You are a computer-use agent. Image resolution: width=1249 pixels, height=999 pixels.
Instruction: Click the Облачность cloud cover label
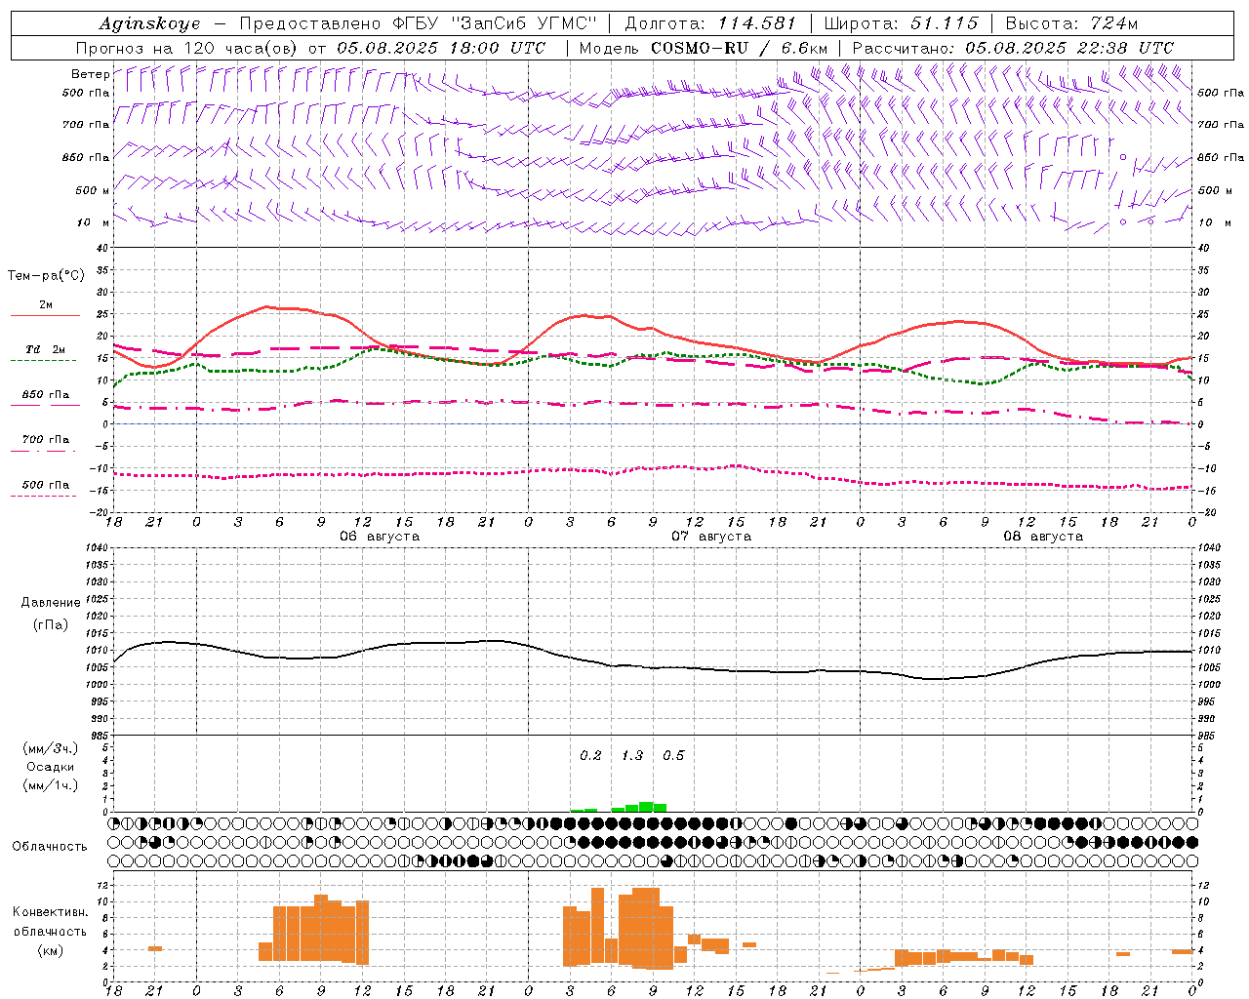click(x=50, y=847)
